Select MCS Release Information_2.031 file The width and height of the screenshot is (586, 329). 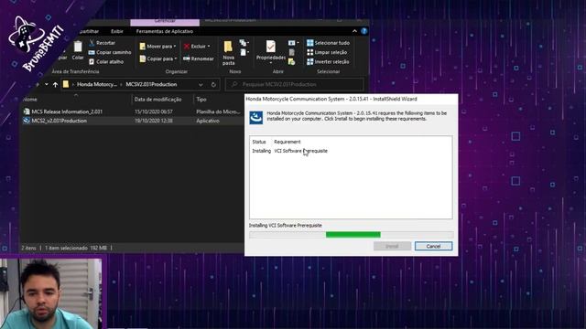pyautogui.click(x=67, y=111)
